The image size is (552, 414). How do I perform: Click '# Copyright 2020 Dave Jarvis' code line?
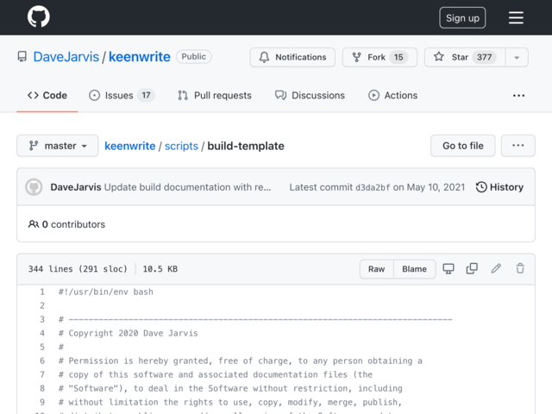tap(129, 333)
